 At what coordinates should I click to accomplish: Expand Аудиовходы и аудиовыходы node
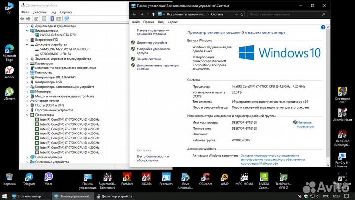tap(27, 26)
